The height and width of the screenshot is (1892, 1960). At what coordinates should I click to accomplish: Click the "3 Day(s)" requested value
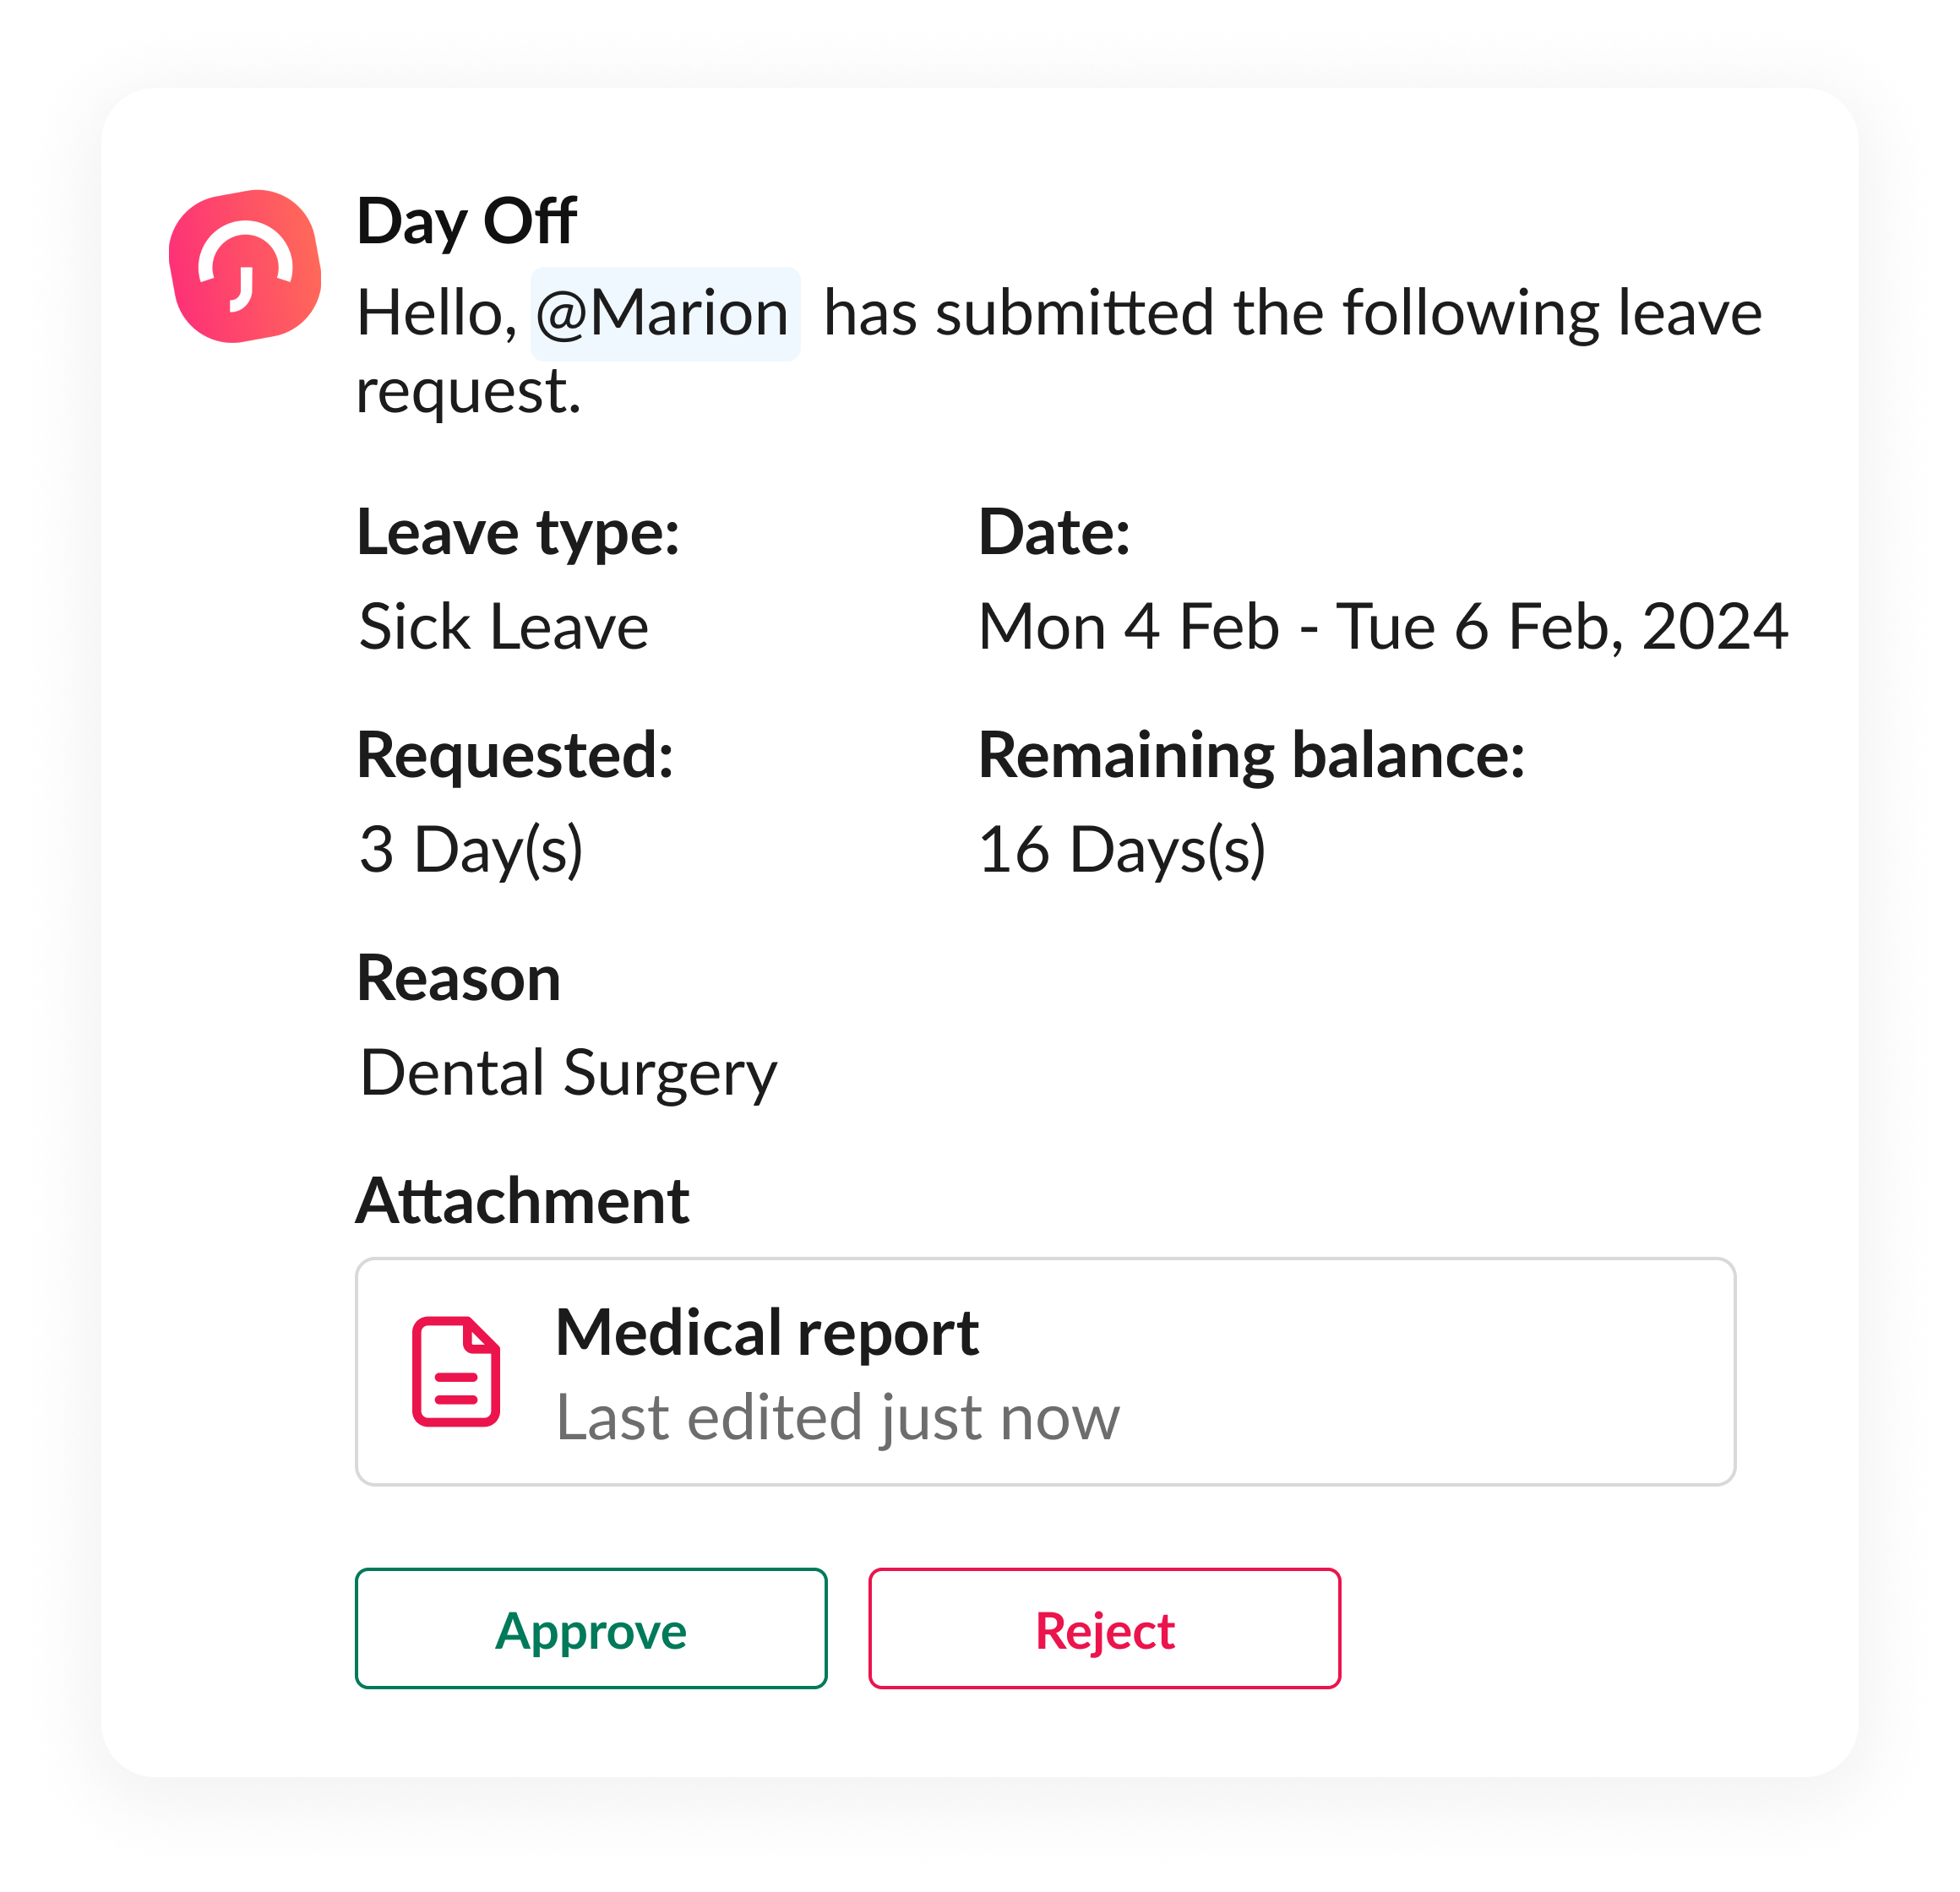coord(471,850)
